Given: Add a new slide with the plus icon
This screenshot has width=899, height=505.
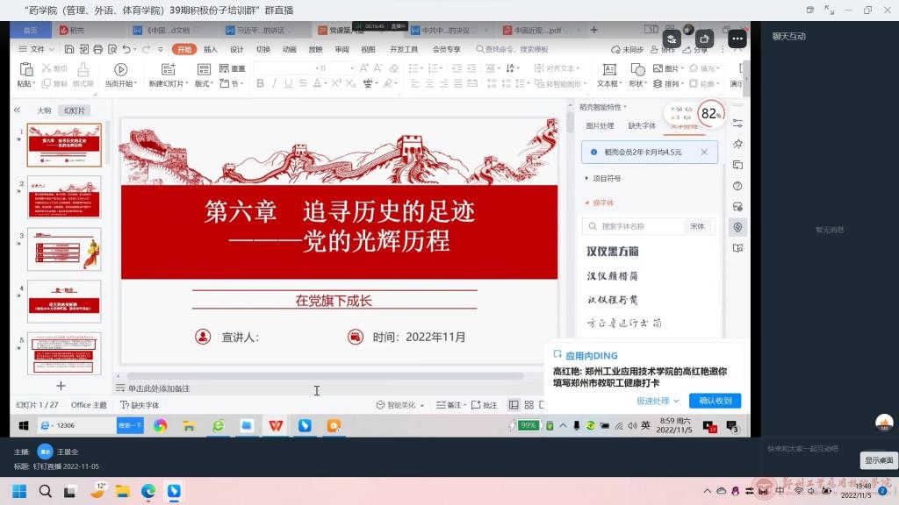Looking at the screenshot, I should pyautogui.click(x=61, y=386).
